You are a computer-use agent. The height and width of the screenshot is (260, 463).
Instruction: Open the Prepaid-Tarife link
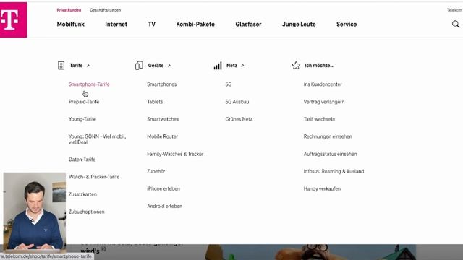click(x=84, y=102)
